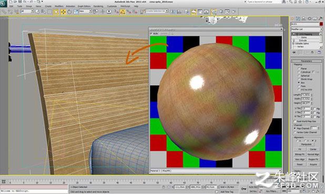
Task: Toggle Angle Snap in main toolbar
Action: pos(123,12)
